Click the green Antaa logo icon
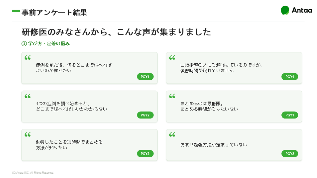 point(285,10)
